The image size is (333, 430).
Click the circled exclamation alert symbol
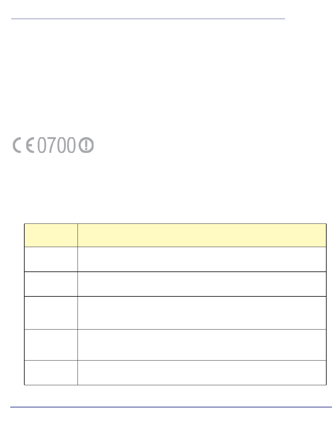pyautogui.click(x=86, y=145)
